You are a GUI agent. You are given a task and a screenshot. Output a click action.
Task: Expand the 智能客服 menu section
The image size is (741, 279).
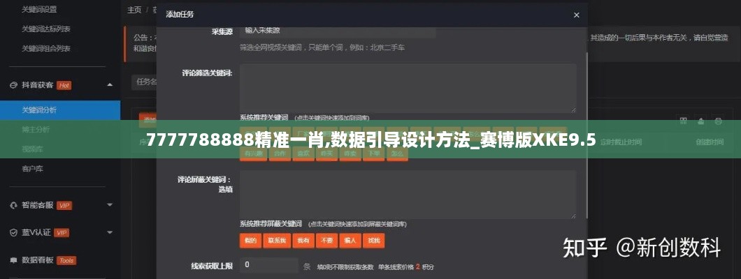110,205
